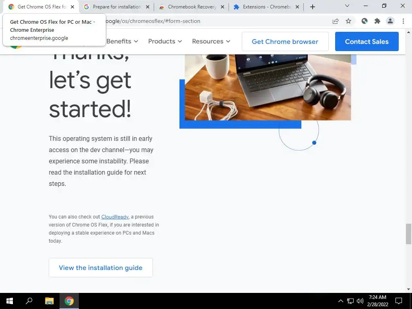Image resolution: width=412 pixels, height=309 pixels.
Task: Open the Windows notification center
Action: click(x=399, y=301)
